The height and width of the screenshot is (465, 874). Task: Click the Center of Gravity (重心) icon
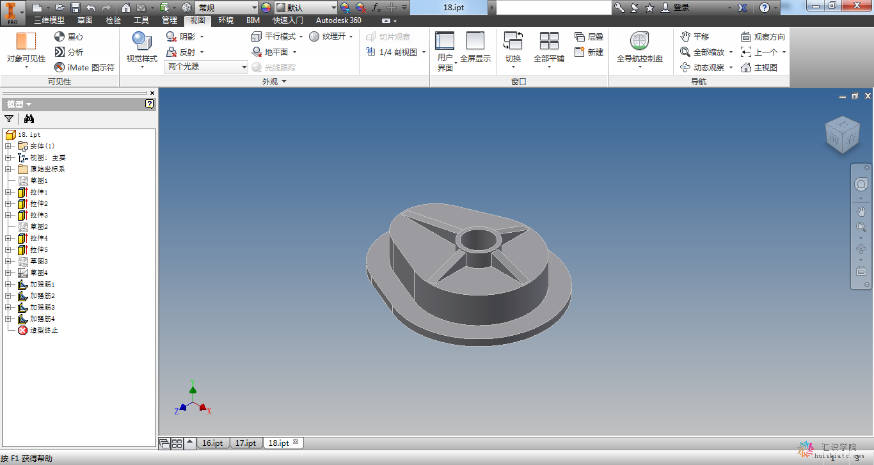60,36
